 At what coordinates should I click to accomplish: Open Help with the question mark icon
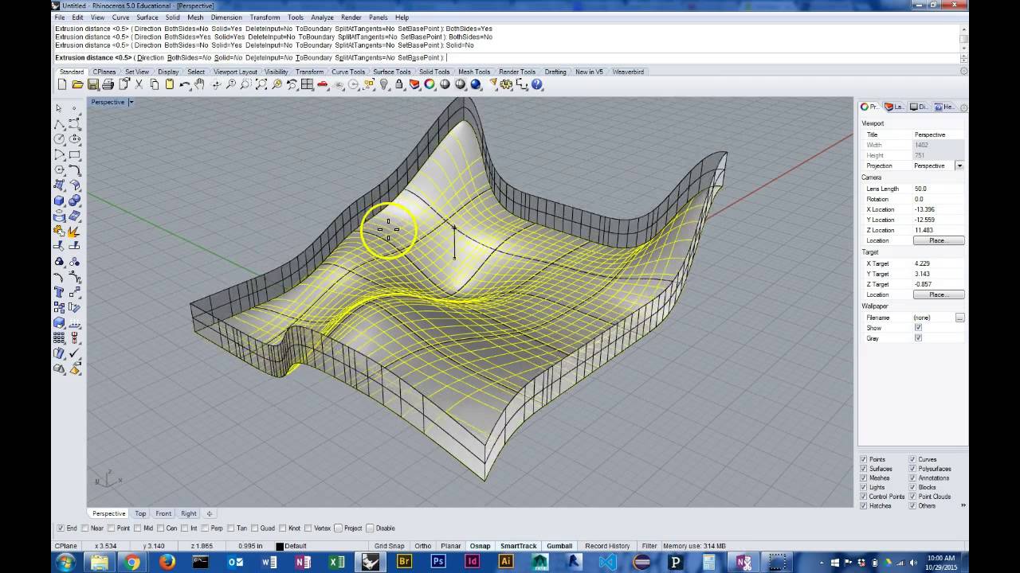[536, 84]
